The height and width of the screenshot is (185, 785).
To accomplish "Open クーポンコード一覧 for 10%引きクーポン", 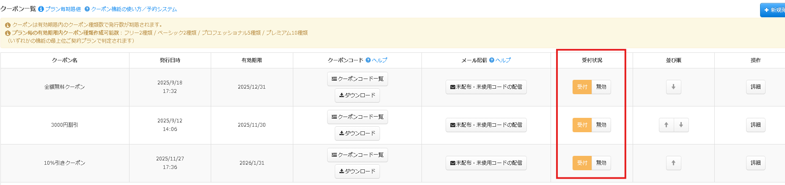I will 358,155.
